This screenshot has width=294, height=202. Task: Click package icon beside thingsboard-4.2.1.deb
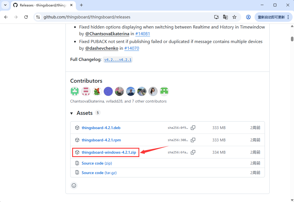pos(77,128)
